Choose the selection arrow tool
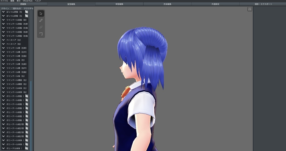The image size is (286, 151). pos(41,13)
